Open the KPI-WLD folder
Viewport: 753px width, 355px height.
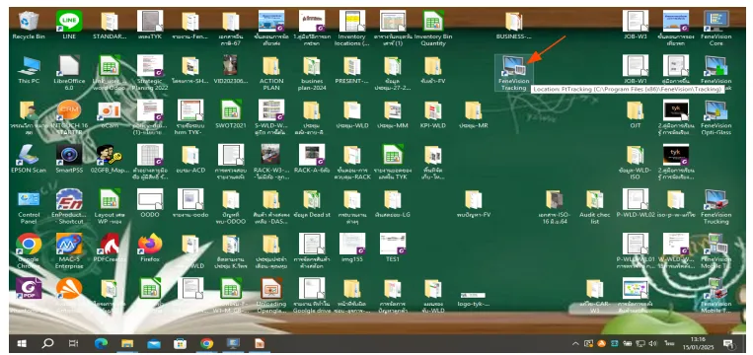[x=432, y=114]
